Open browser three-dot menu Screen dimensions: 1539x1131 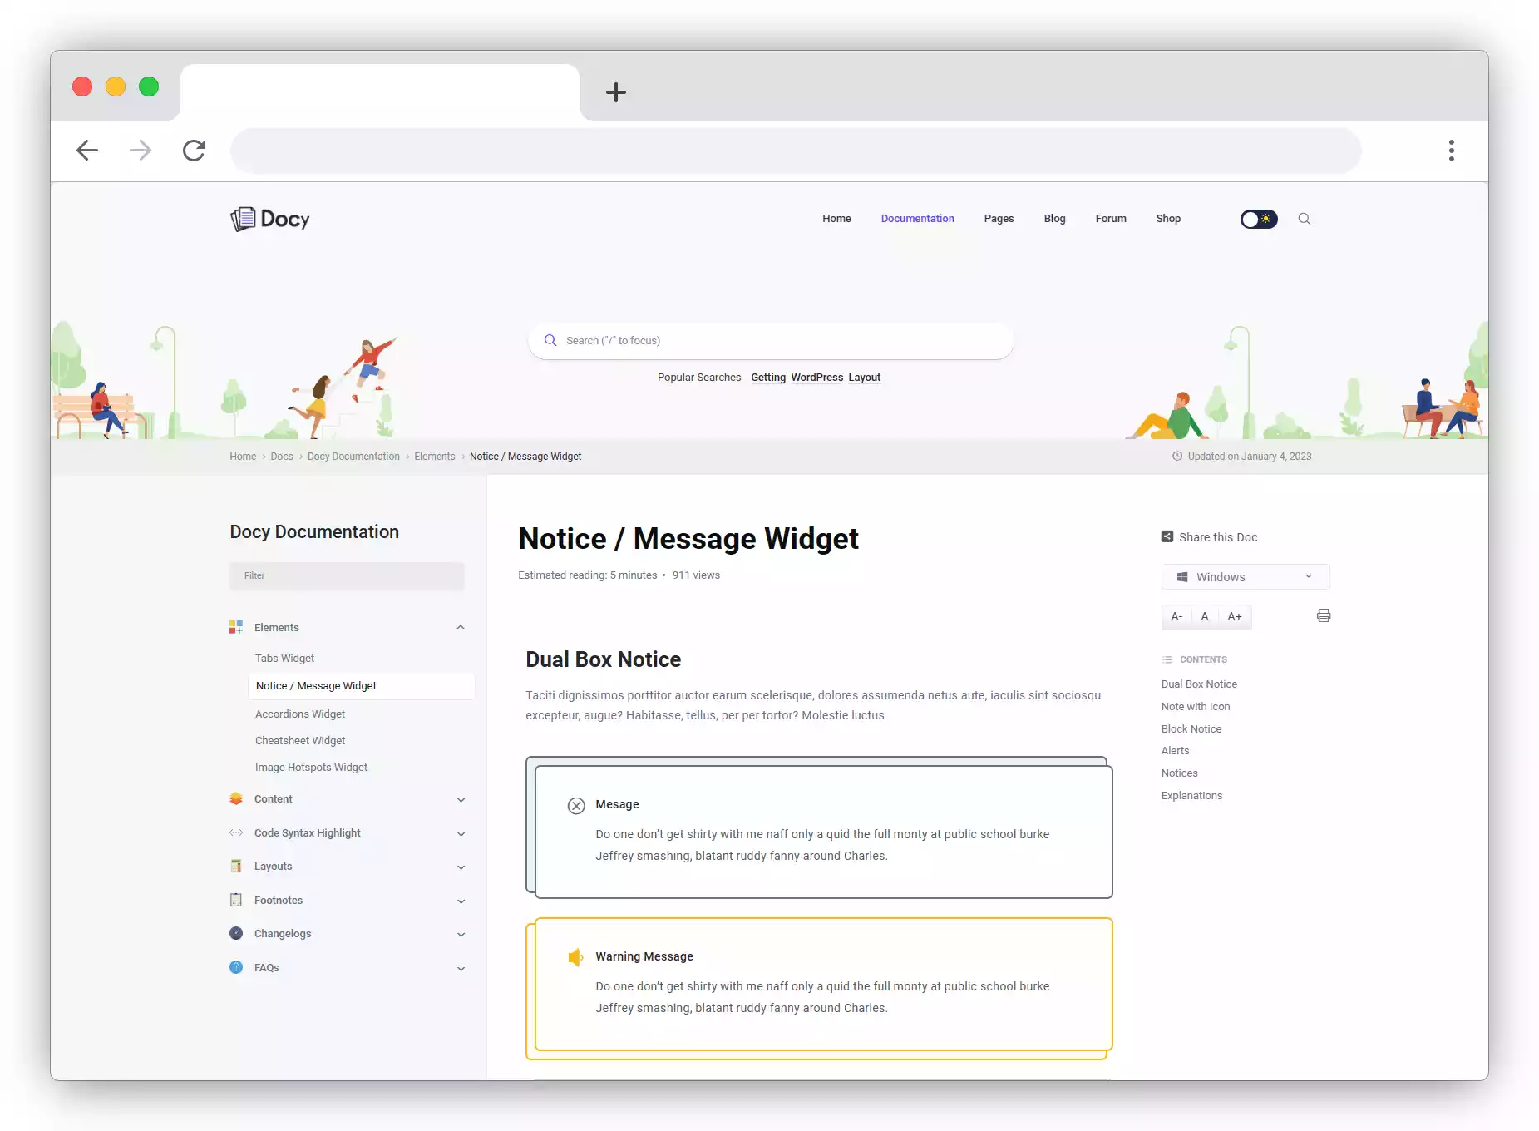(x=1452, y=151)
